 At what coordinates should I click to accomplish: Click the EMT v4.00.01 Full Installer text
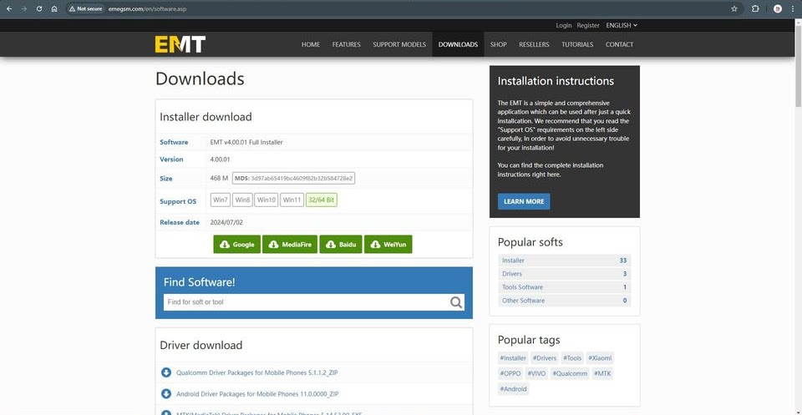[x=246, y=142]
